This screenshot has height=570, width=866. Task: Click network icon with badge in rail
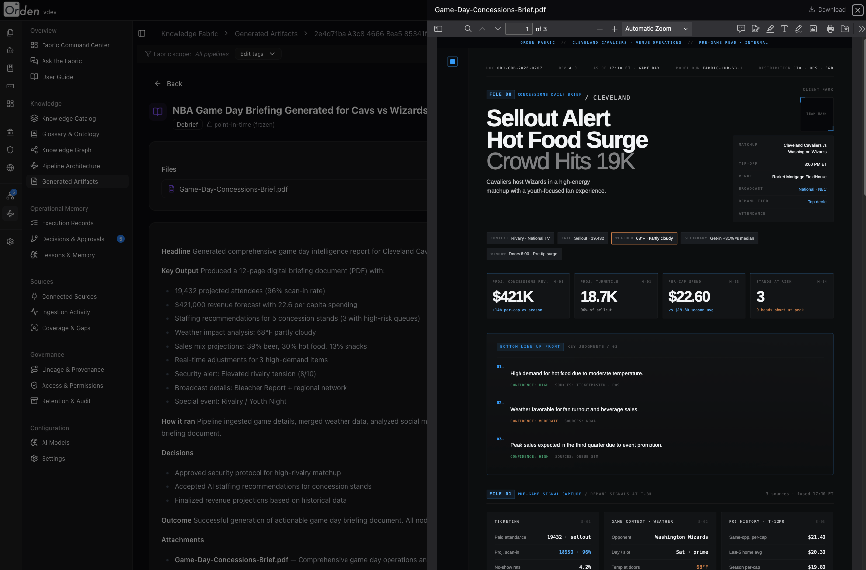[10, 196]
